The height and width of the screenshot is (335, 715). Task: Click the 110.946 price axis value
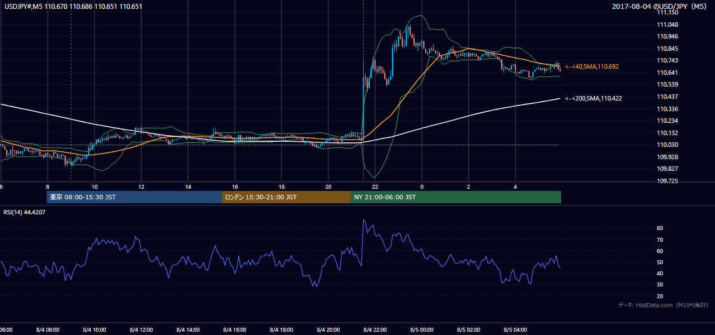point(667,37)
